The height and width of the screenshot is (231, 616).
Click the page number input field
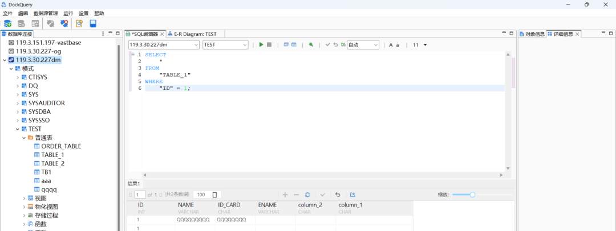[x=140, y=195]
